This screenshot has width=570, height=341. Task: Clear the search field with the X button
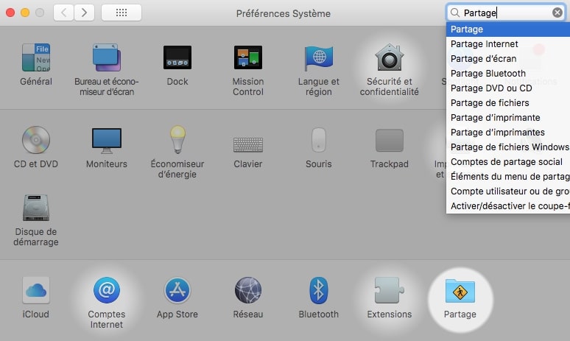[x=557, y=13]
